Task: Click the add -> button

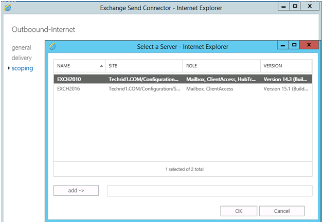Action: [x=76, y=191]
